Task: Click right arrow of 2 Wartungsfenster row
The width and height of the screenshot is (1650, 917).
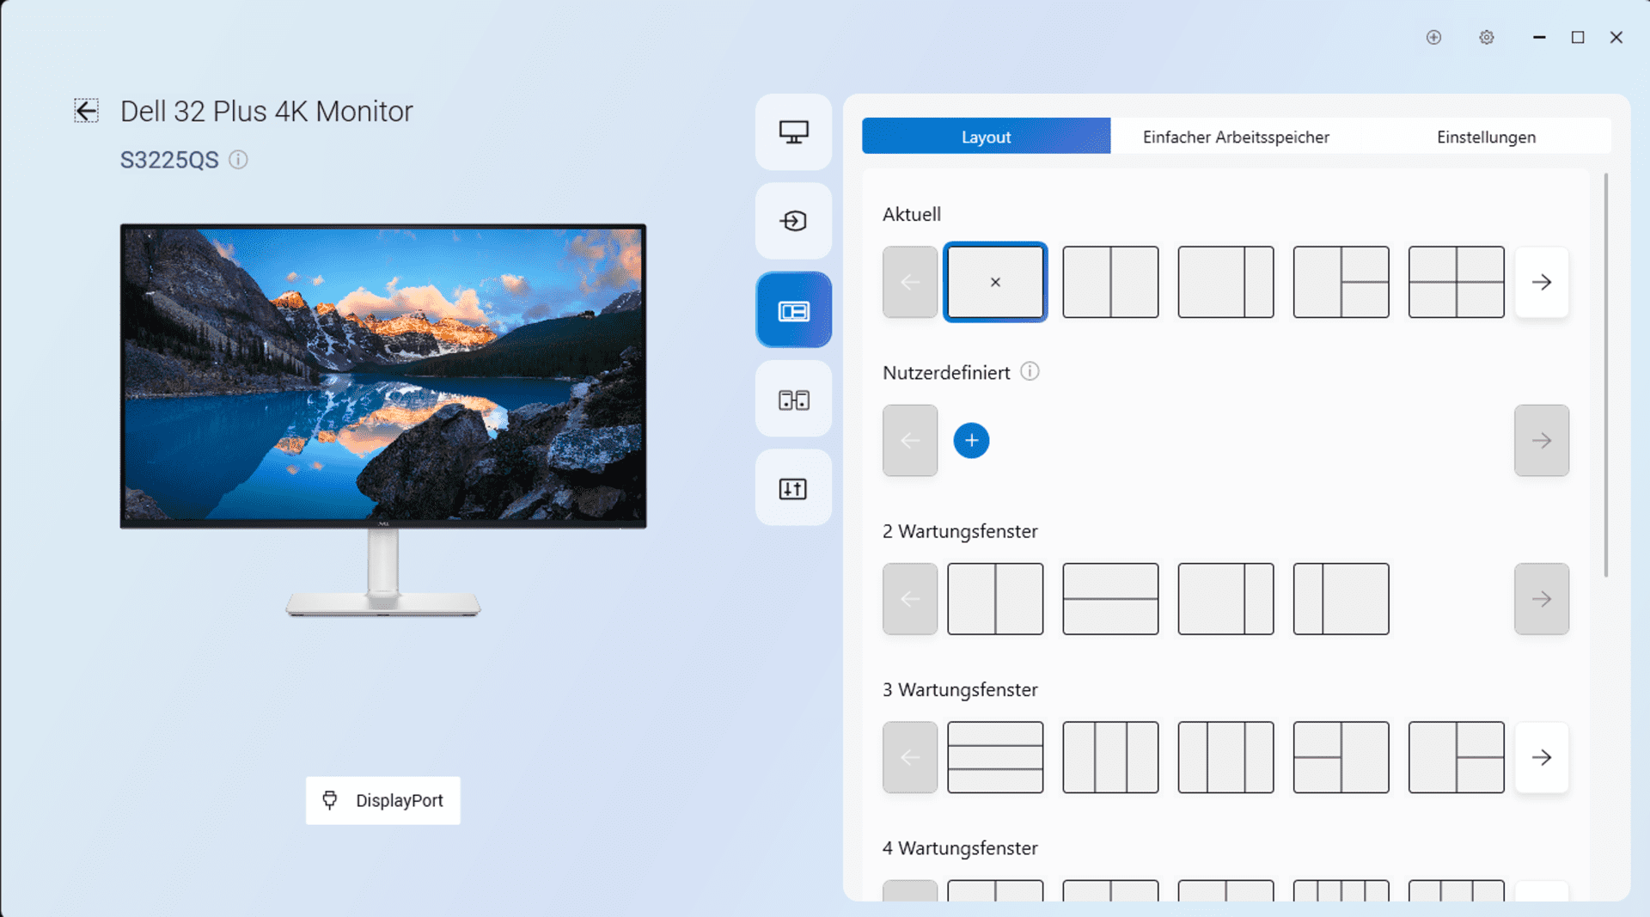Action: 1542,599
